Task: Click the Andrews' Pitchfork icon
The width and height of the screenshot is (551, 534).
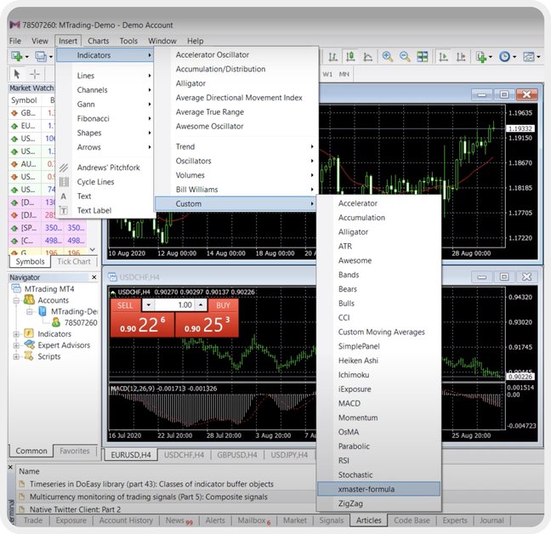Action: (x=64, y=168)
